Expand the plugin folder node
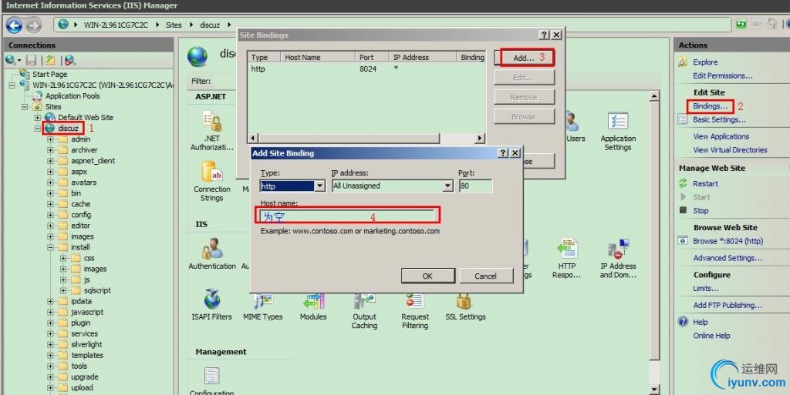Screen dimensions: 790x395 tap(50, 323)
